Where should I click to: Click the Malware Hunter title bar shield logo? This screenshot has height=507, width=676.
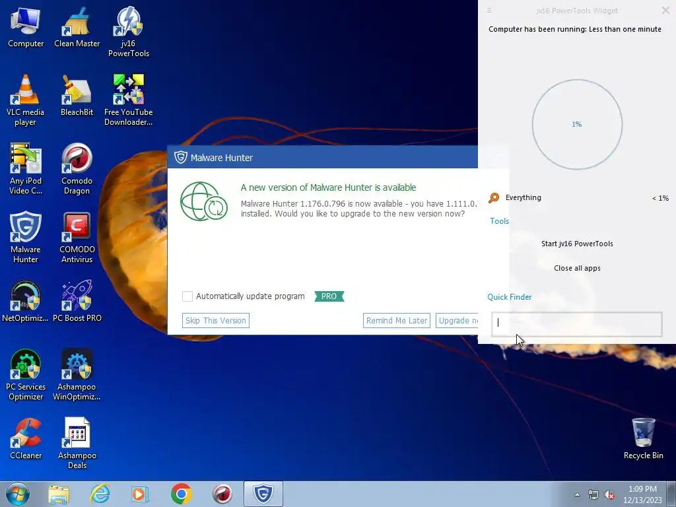[x=181, y=157]
